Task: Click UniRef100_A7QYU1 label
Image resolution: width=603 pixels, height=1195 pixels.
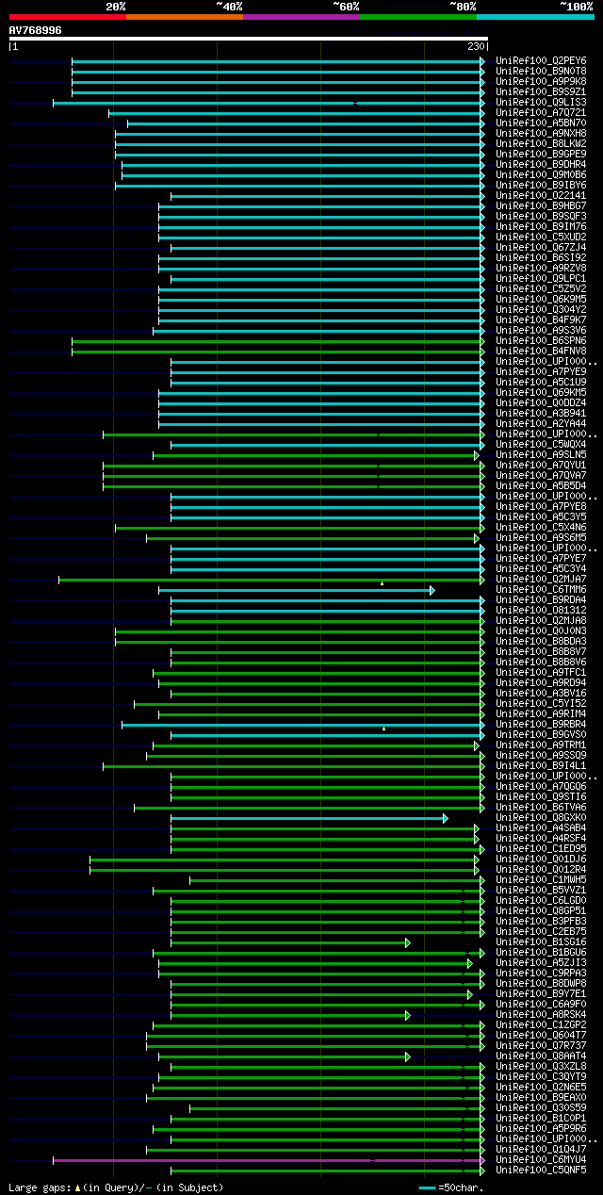Action: [x=541, y=466]
